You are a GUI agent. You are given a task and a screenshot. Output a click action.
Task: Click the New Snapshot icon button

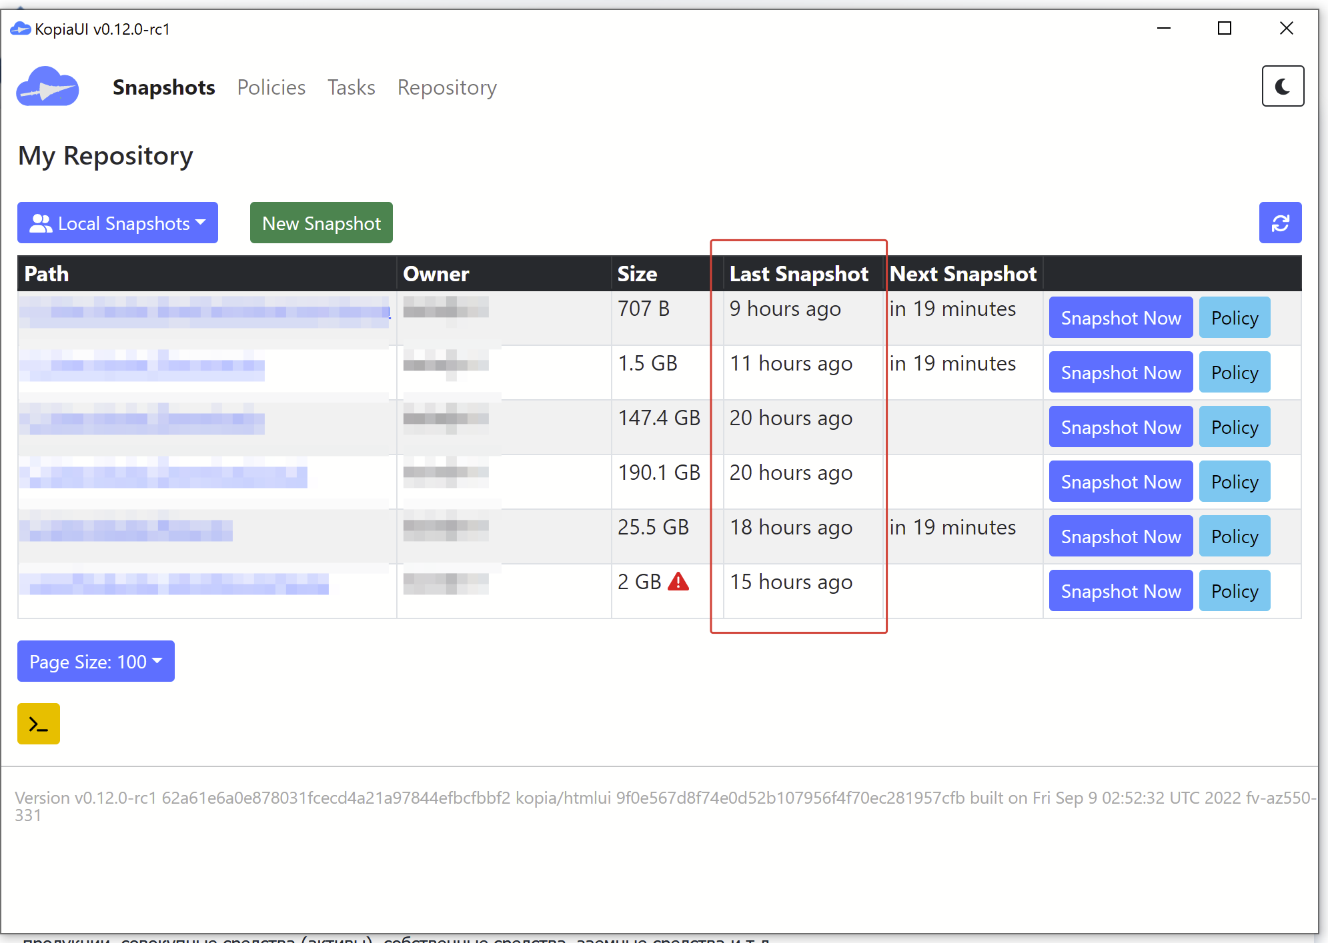point(321,223)
